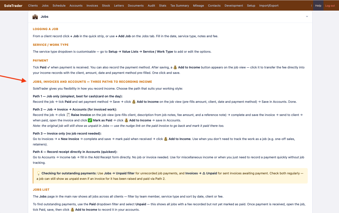The height and width of the screenshot is (213, 339).
Task: Click money bag icon in Path 3 paragraph
Action: pos(166,139)
